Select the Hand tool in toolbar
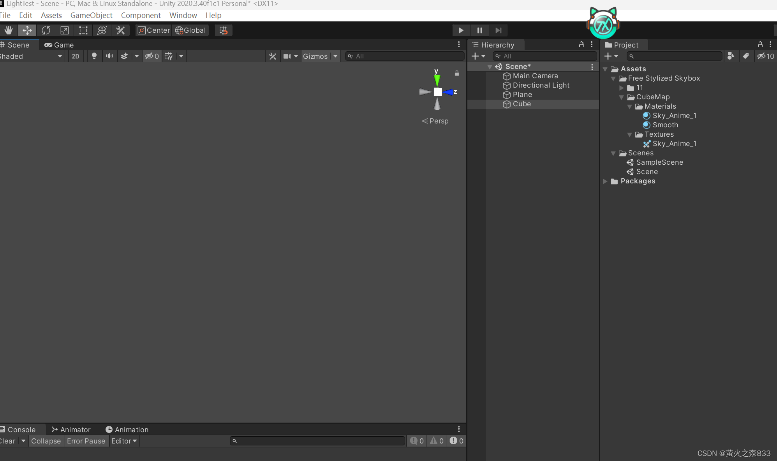Image resolution: width=777 pixels, height=461 pixels. tap(9, 30)
